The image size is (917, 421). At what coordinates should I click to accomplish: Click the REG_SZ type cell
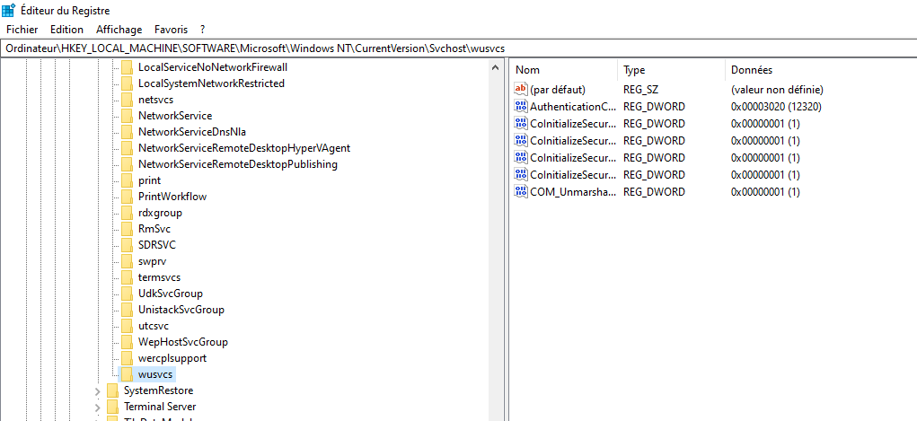click(641, 90)
